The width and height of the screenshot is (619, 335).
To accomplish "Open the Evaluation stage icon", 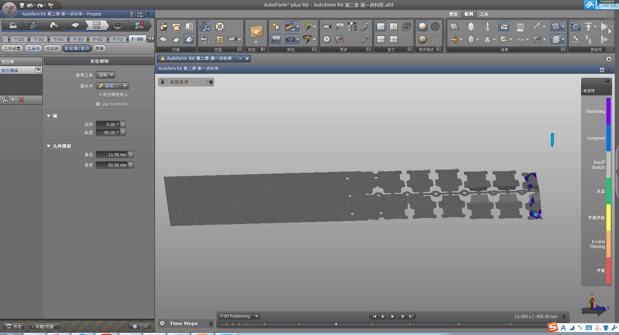I will tap(139, 25).
